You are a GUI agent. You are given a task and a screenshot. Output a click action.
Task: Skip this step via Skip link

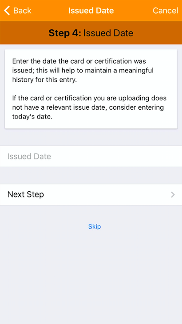[x=95, y=226]
